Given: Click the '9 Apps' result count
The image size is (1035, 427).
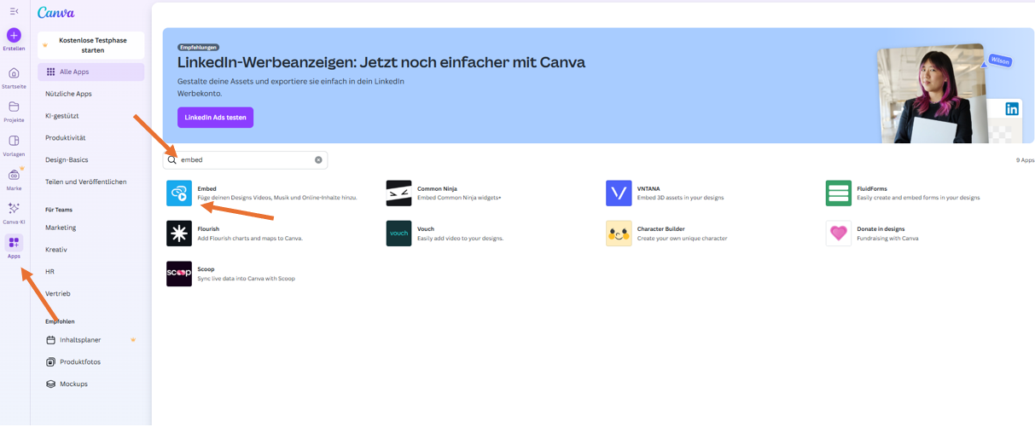Looking at the screenshot, I should coord(1026,160).
